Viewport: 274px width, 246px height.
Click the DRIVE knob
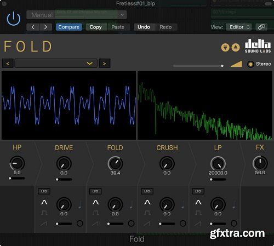[x=64, y=164]
